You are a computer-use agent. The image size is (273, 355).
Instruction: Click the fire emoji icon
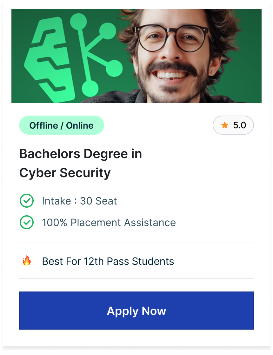pos(27,261)
